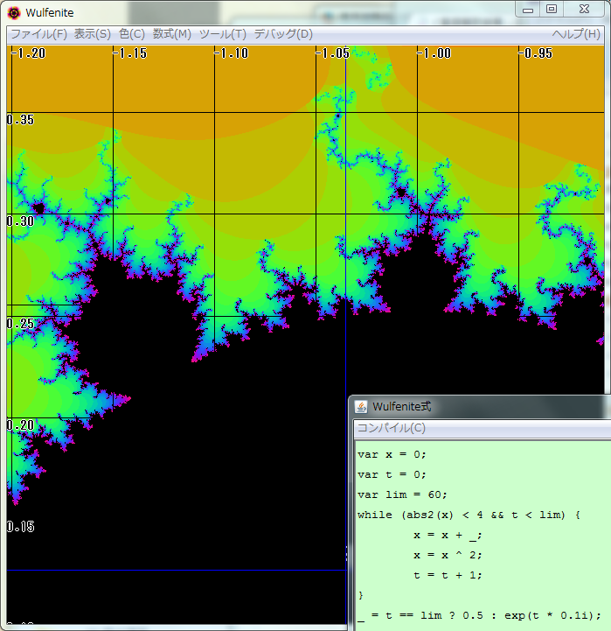Click the large black region of the fractal
Screen dimensions: 611x631
[x=219, y=481]
